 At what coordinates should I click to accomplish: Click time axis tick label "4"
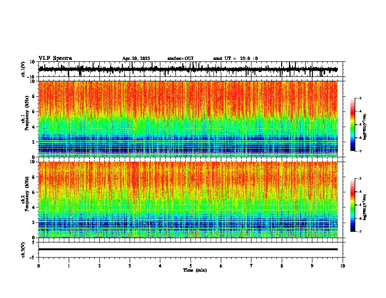[x=160, y=266]
